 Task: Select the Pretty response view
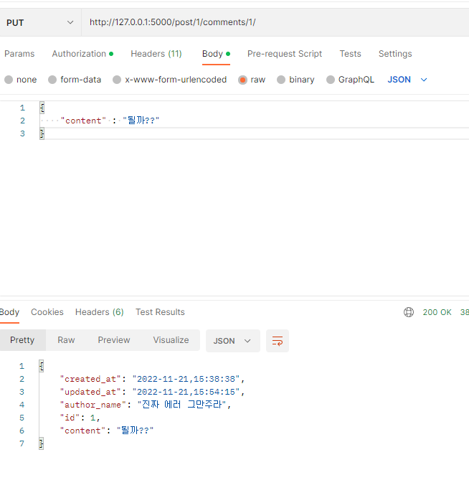click(22, 340)
